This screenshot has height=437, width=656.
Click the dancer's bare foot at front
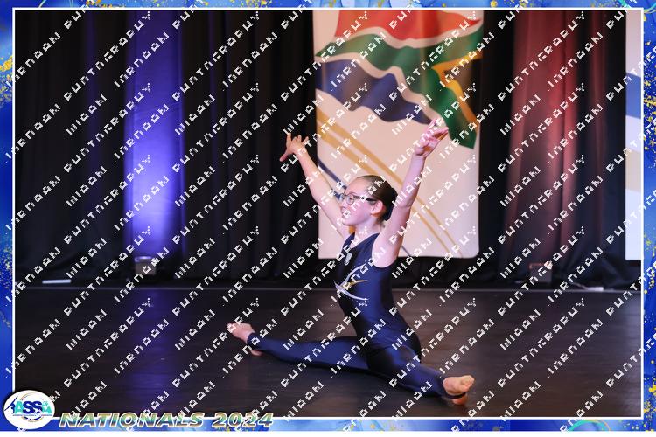pyautogui.click(x=457, y=385)
